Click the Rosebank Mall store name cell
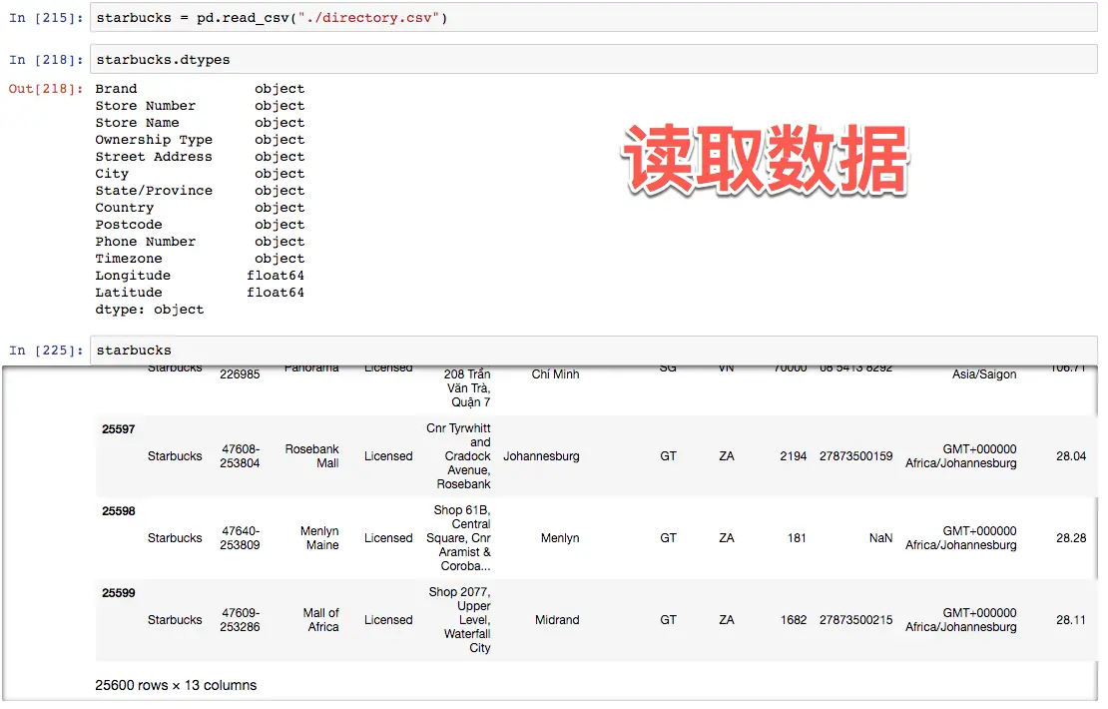The width and height of the screenshot is (1108, 709). (311, 456)
